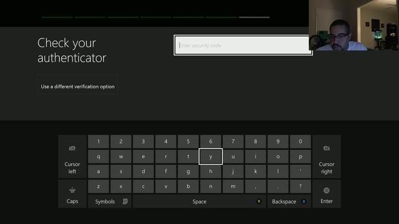Tap the 9 key

(x=278, y=141)
